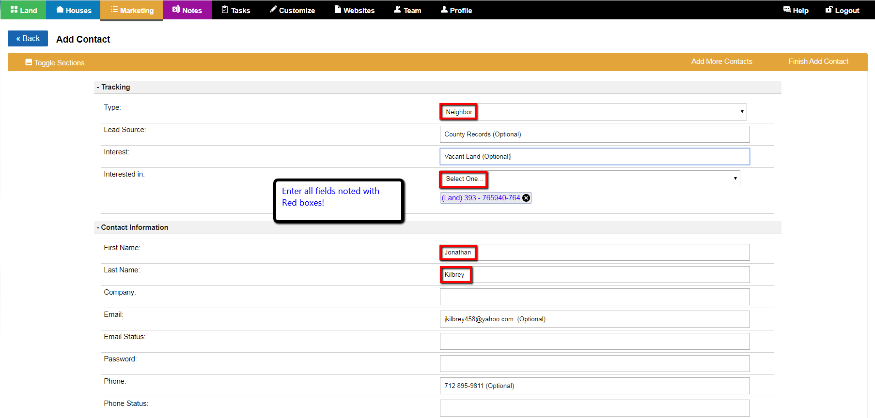This screenshot has height=418, width=875.
Task: Open the Help menu label
Action: click(x=800, y=10)
